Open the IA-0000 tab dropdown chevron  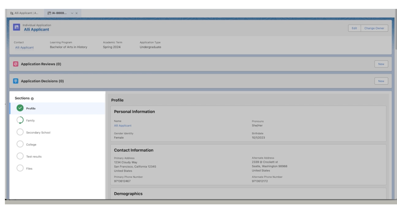(72, 13)
